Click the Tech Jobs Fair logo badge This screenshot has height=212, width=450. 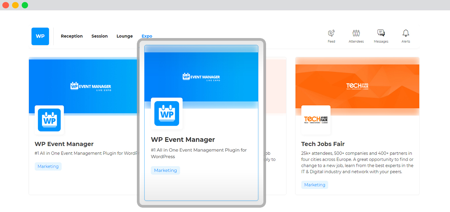tap(316, 120)
